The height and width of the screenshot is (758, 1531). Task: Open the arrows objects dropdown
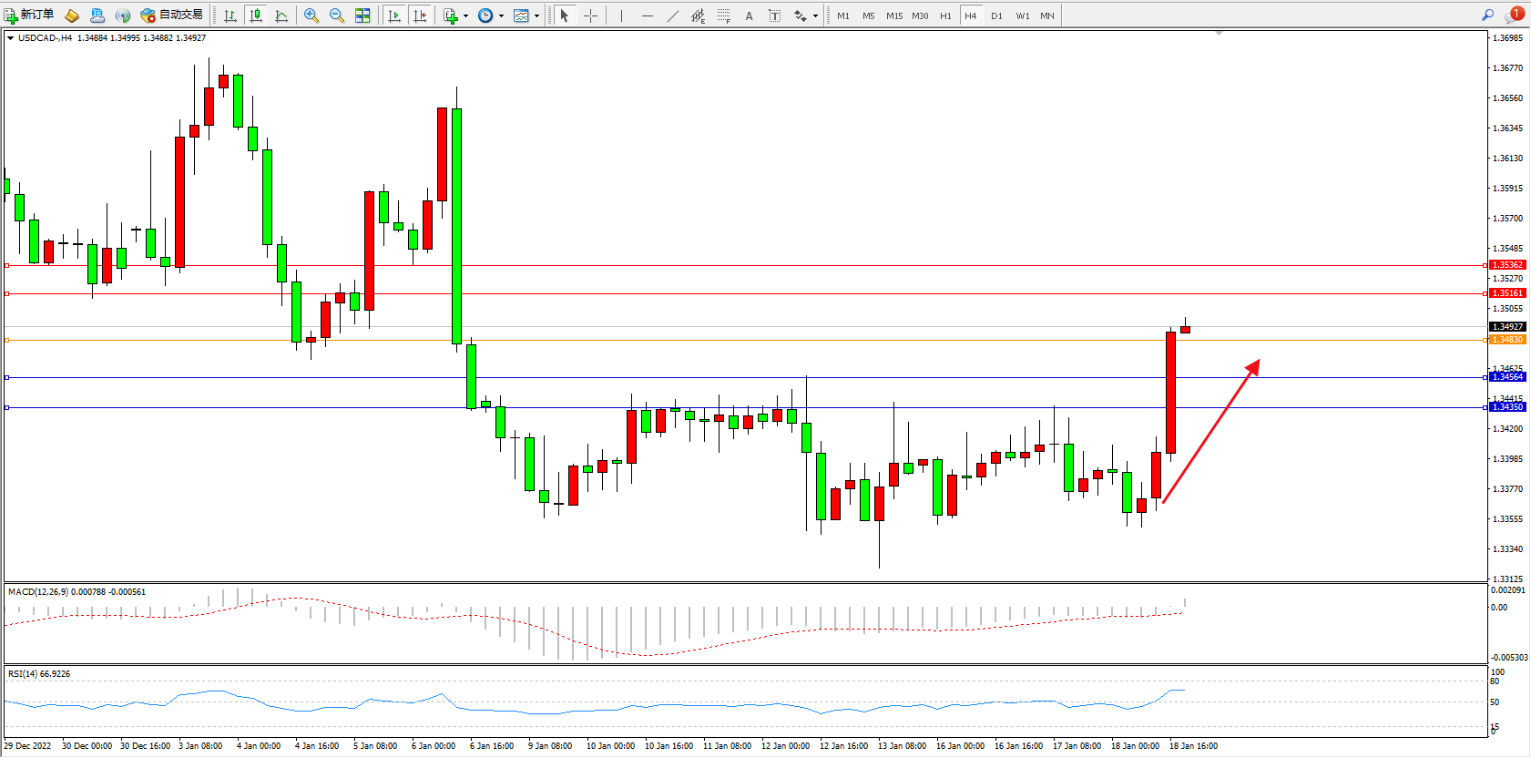tap(815, 15)
